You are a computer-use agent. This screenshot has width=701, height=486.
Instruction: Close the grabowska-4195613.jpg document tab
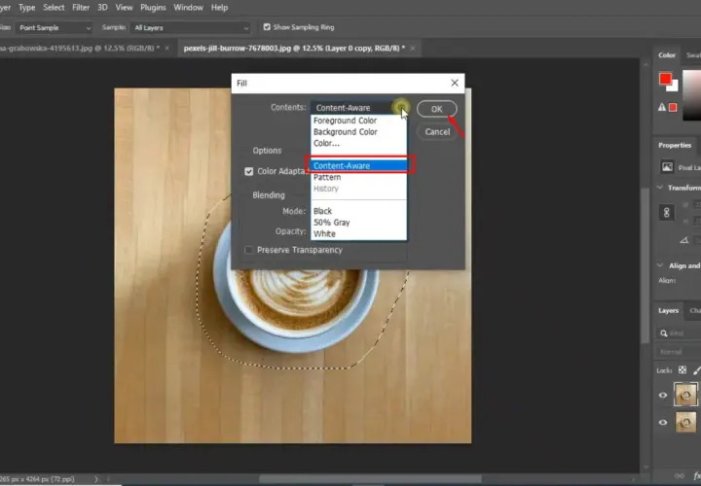[167, 49]
